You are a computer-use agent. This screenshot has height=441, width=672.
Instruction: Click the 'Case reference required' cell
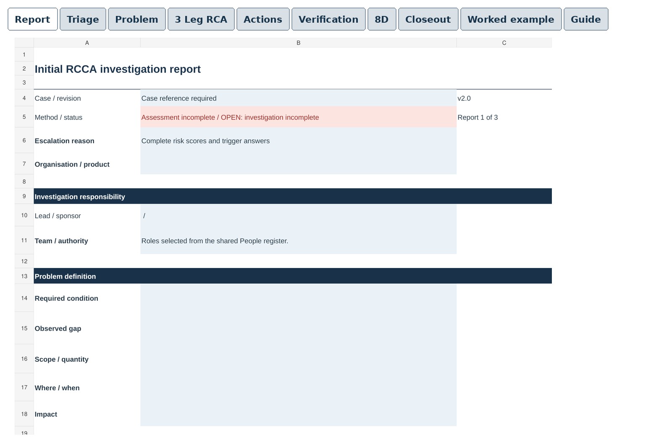pos(299,98)
